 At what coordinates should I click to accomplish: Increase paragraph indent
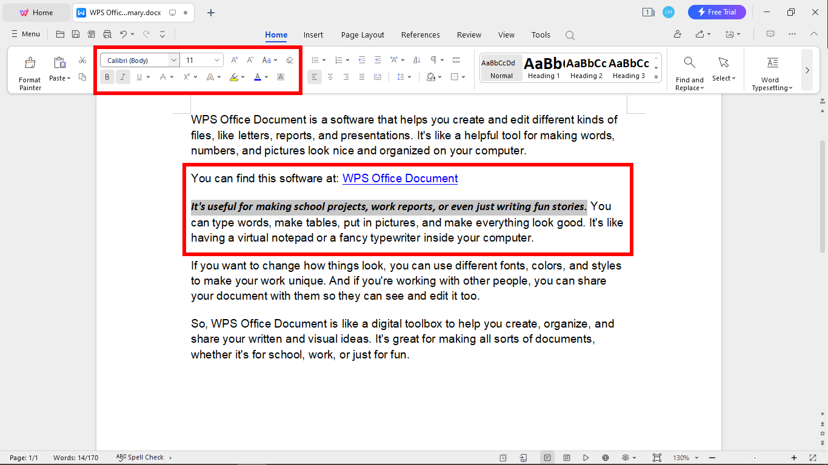[377, 59]
